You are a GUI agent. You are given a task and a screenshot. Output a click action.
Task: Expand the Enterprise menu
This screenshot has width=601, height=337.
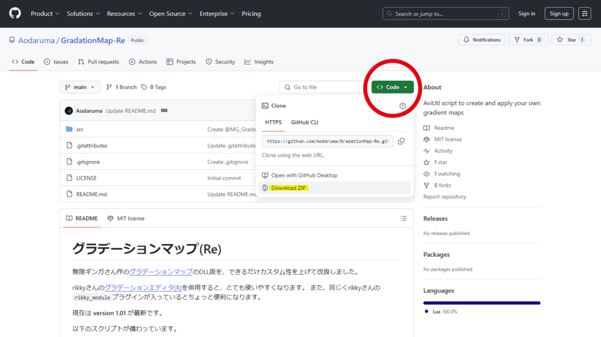pyautogui.click(x=217, y=14)
